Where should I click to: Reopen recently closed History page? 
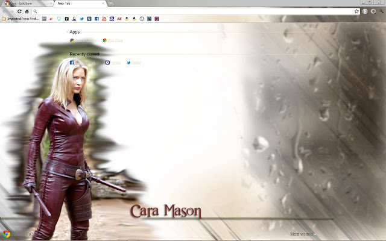113,63
